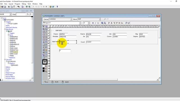
Task: Click the Help question mark icon
Action: click(57, 7)
